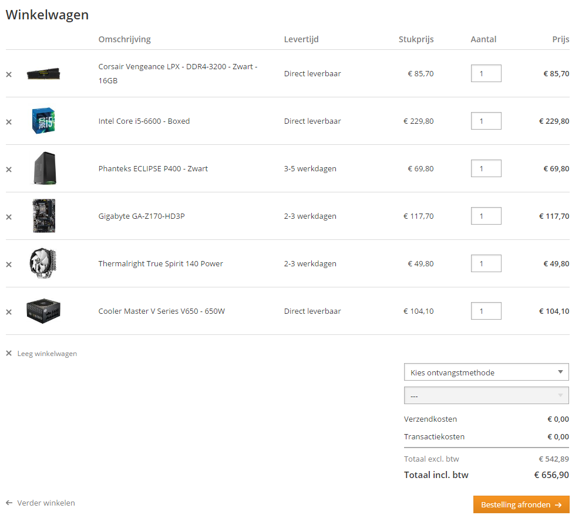Click the Omschrijving column header

(x=125, y=39)
